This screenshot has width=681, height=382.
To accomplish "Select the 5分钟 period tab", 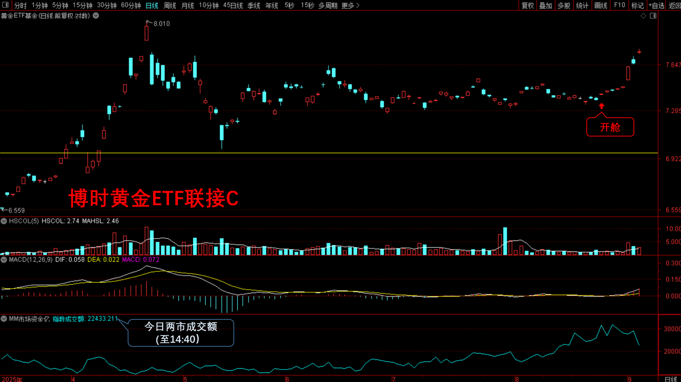I will pos(60,5).
